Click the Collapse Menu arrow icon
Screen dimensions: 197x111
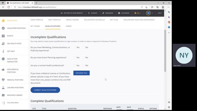point(3,103)
